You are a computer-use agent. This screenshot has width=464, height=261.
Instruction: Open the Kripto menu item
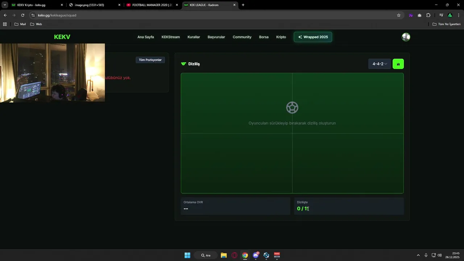pyautogui.click(x=281, y=37)
